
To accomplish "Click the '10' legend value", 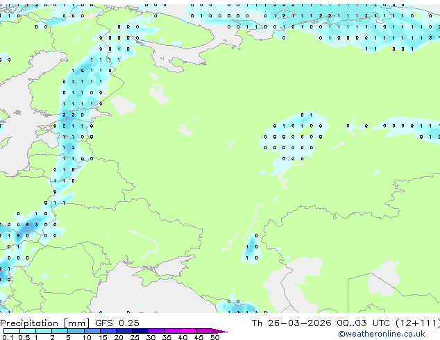I will [x=87, y=337].
